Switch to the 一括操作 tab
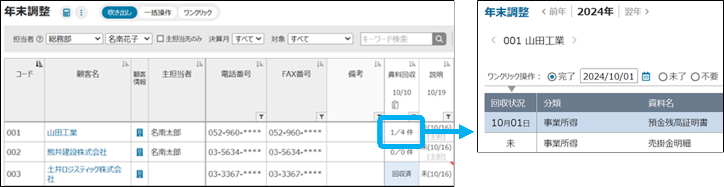The image size is (724, 187). point(158,13)
